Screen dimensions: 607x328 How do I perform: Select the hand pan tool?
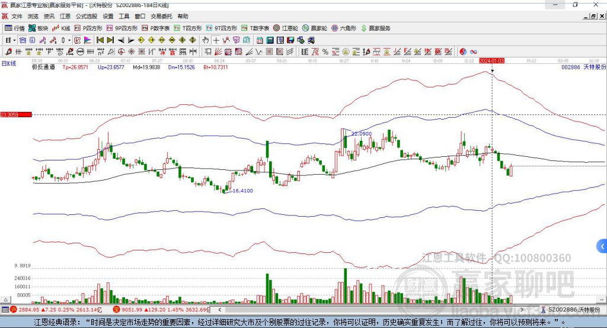[x=205, y=40]
